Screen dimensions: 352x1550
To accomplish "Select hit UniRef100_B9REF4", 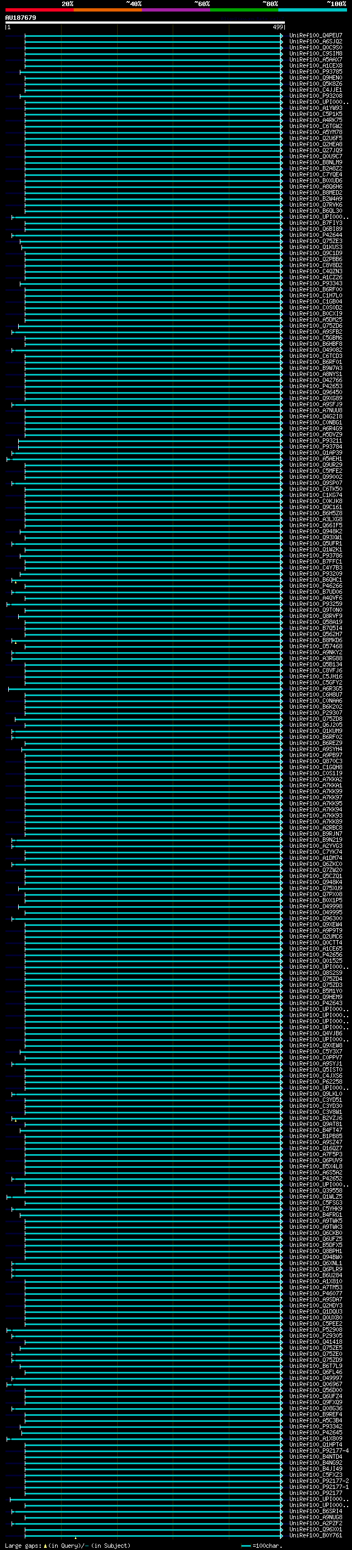I will (315, 1414).
